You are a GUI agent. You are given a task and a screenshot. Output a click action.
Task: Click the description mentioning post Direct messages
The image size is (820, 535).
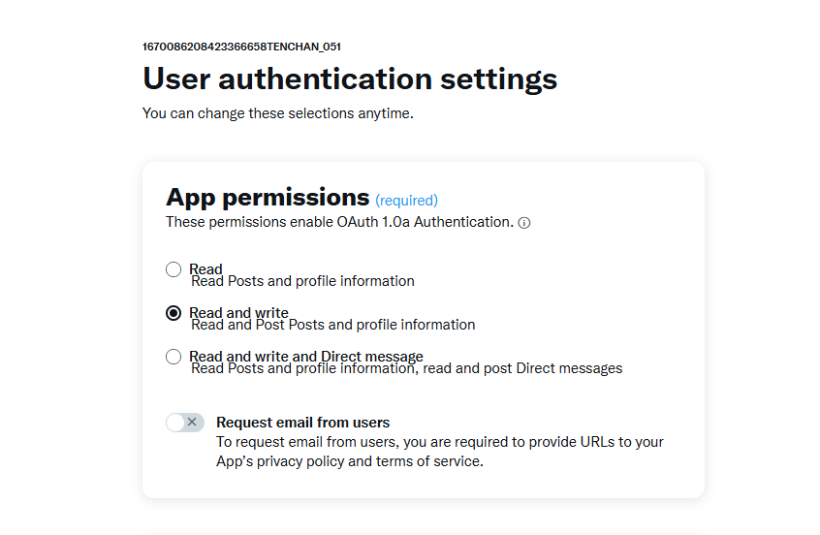(407, 368)
